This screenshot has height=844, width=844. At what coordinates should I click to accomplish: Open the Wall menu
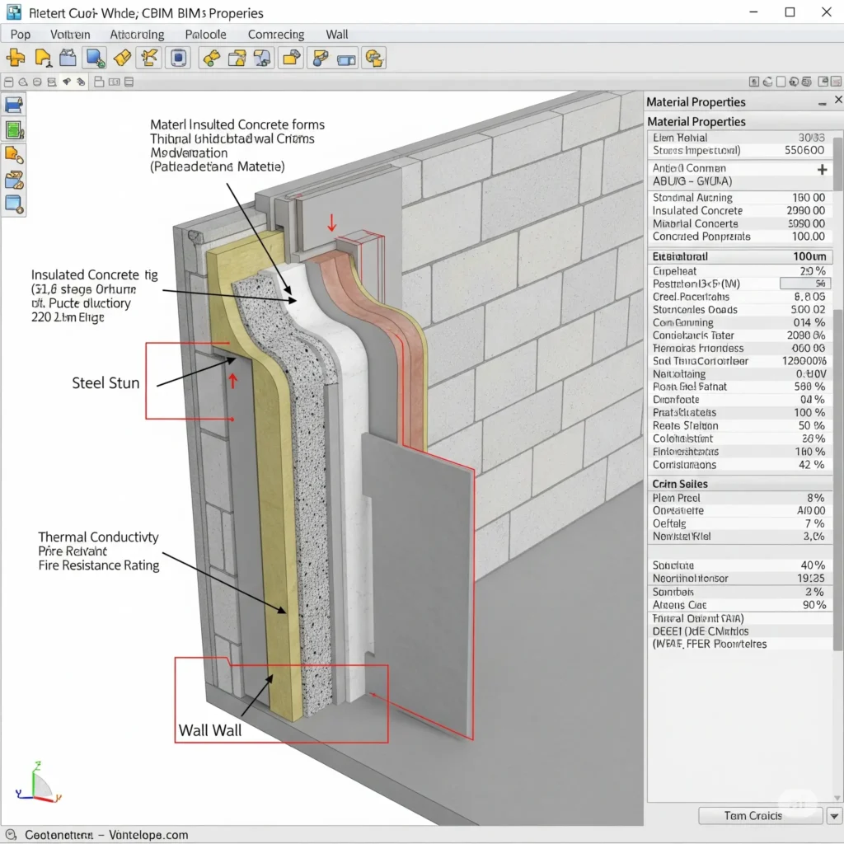[x=336, y=35]
